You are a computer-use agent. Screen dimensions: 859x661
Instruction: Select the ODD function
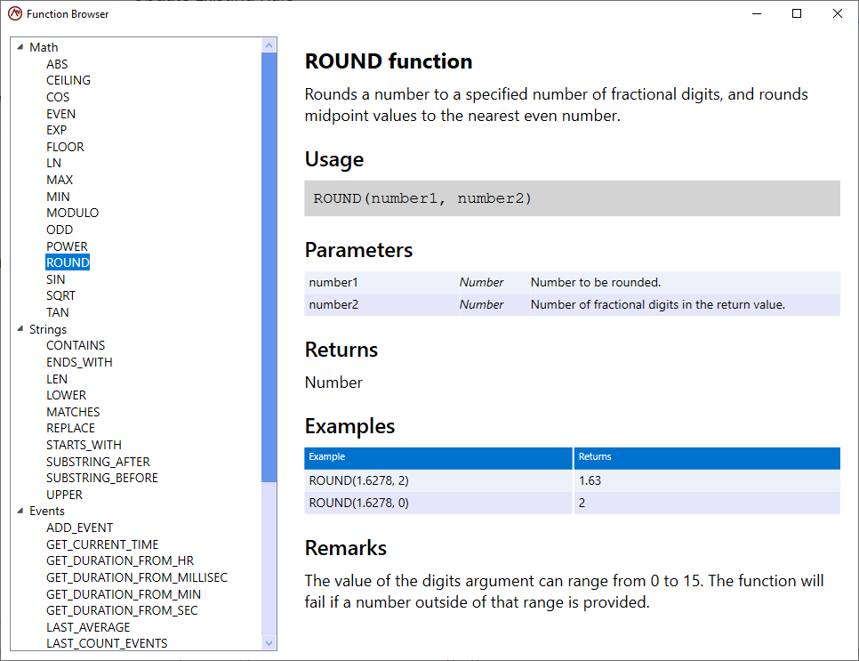[x=60, y=230]
